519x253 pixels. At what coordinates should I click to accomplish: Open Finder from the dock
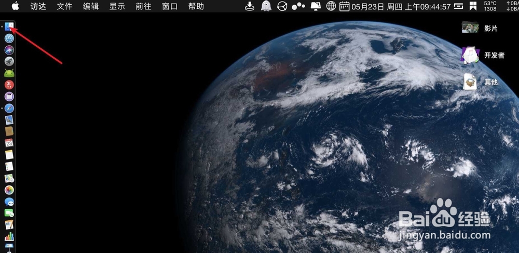pos(9,26)
